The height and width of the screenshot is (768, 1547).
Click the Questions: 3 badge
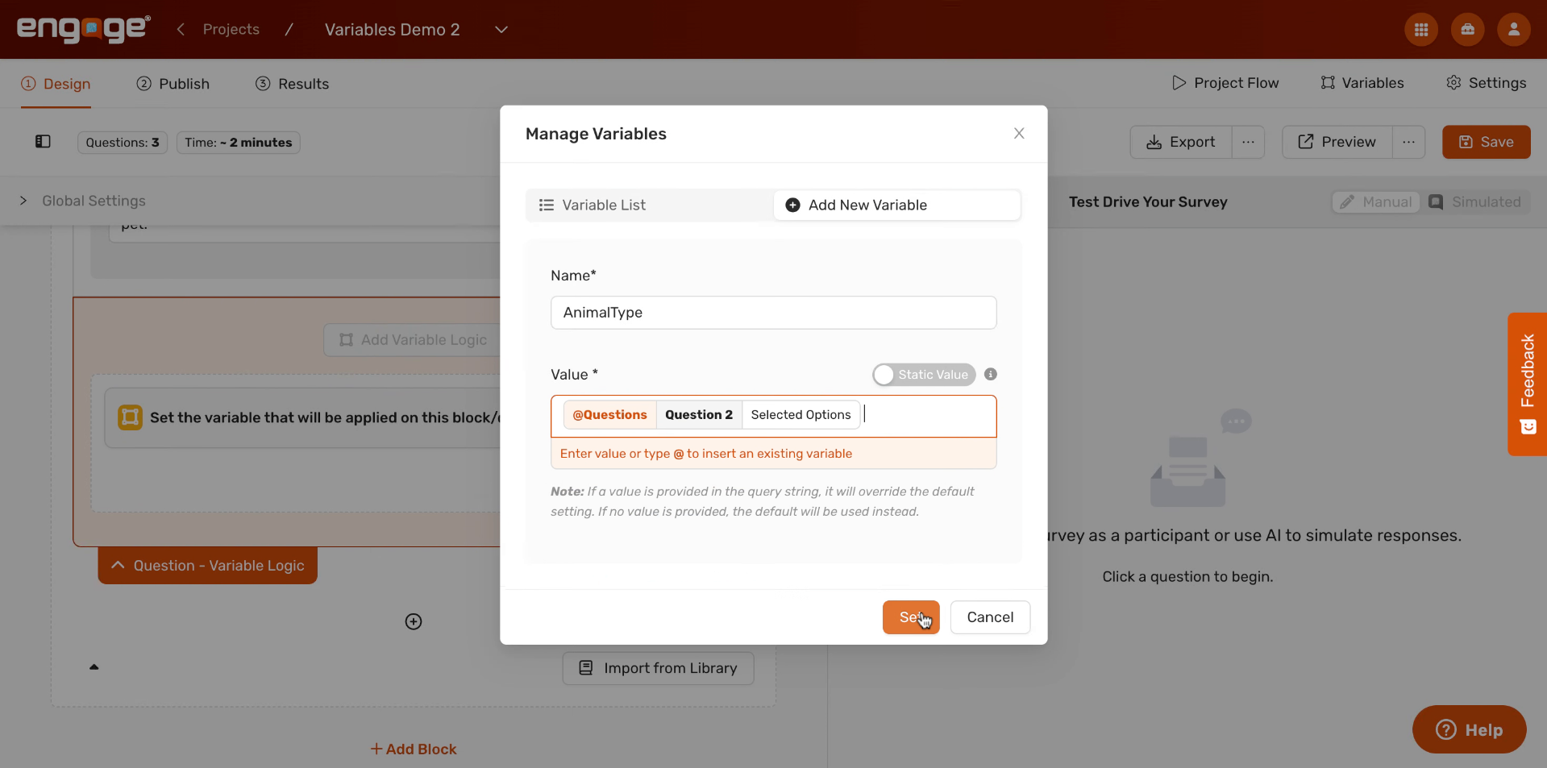pos(123,143)
